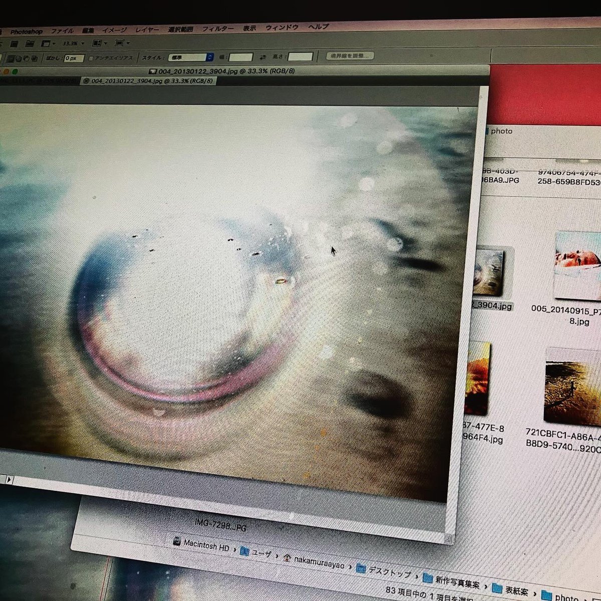601x601 pixels.
Task: Open the view extras dropdown
Action: 48,44
